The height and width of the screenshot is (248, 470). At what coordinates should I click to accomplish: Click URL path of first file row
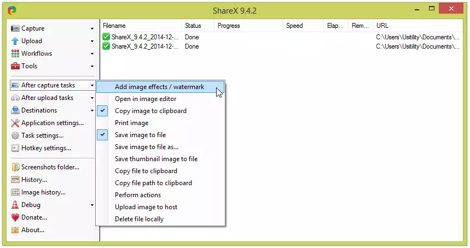417,37
